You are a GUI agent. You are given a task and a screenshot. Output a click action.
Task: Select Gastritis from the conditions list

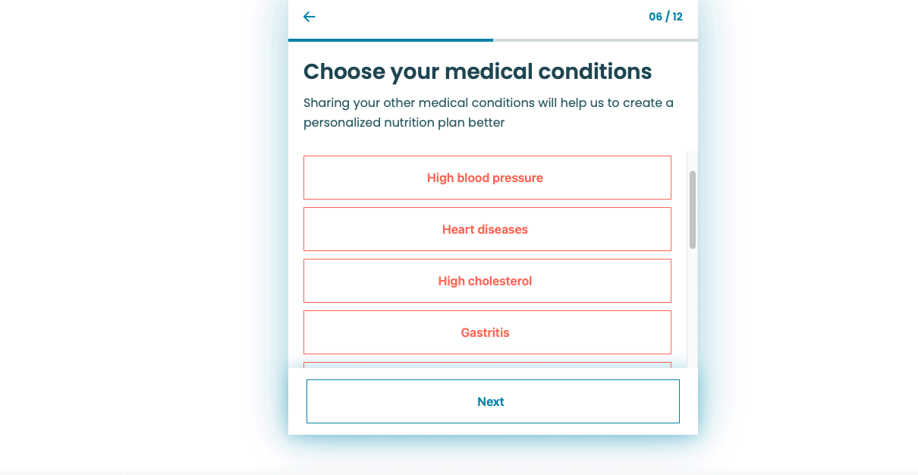coord(487,332)
